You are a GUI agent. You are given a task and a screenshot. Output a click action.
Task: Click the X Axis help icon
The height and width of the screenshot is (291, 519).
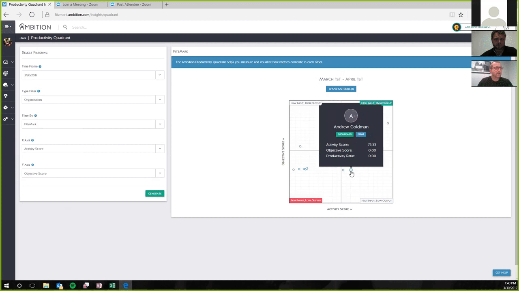pyautogui.click(x=32, y=140)
